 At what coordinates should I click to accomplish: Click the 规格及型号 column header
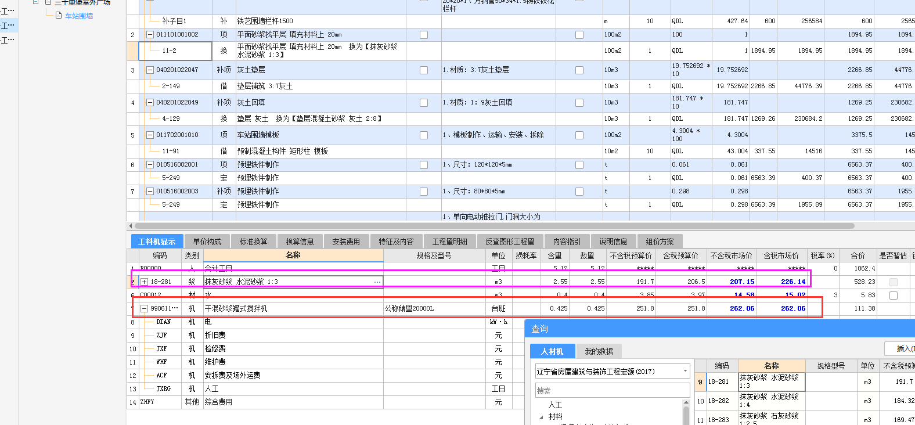point(434,255)
